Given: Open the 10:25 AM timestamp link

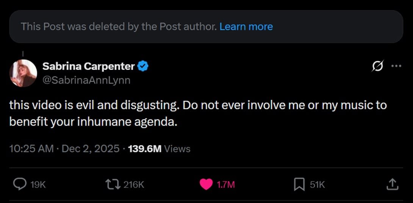Looking at the screenshot, I should tap(31, 149).
